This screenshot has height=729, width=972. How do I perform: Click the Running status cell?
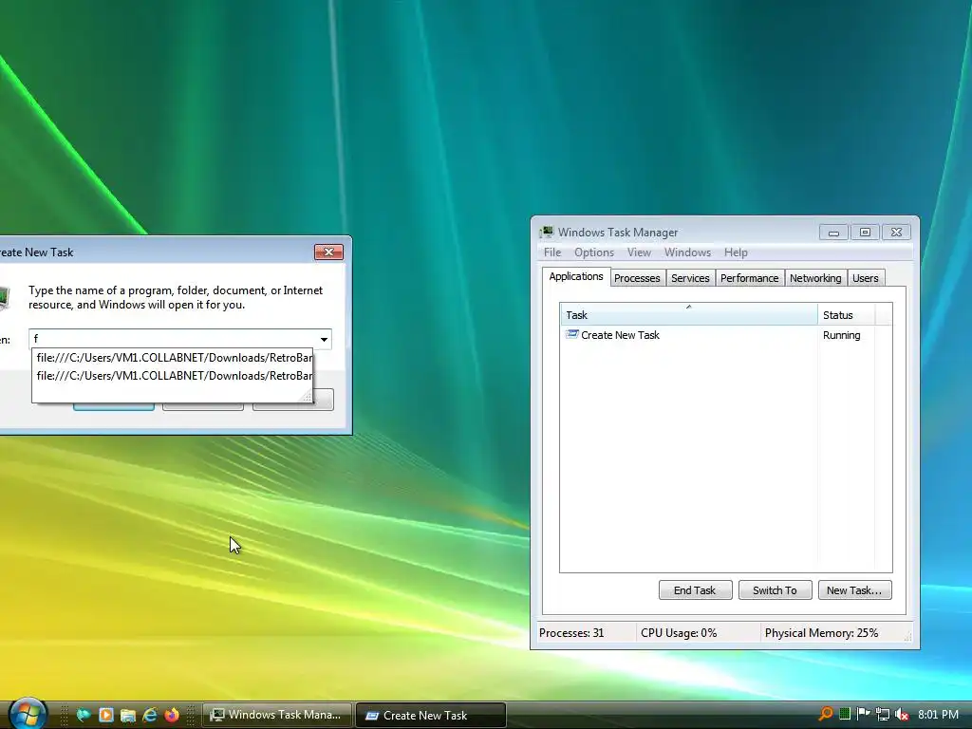[841, 335]
